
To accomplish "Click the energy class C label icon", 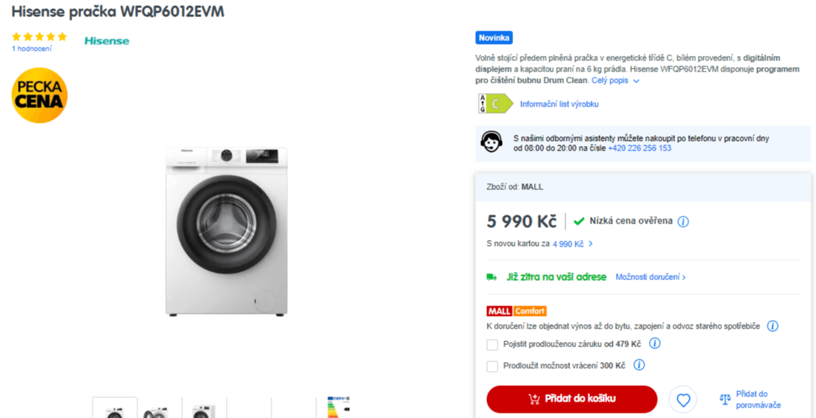I will coord(495,104).
